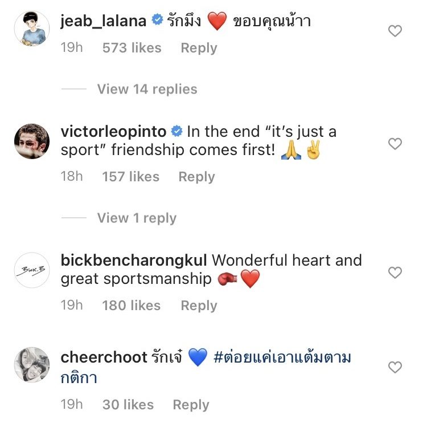The image size is (427, 423).
Task: Open the jeab_lalana username link
Action: click(x=104, y=21)
